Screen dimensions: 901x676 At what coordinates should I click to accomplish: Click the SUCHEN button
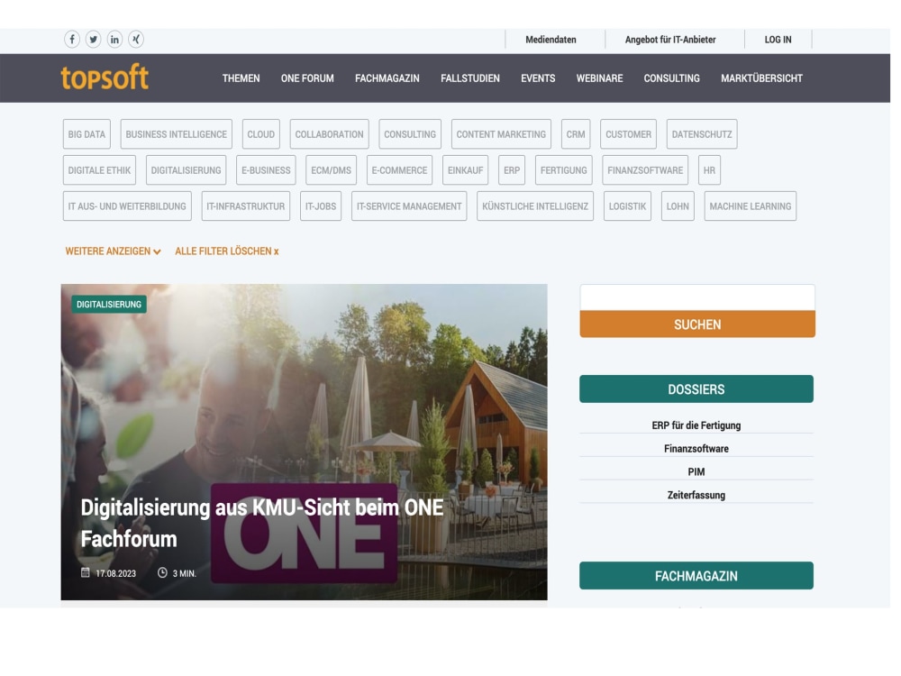(697, 324)
